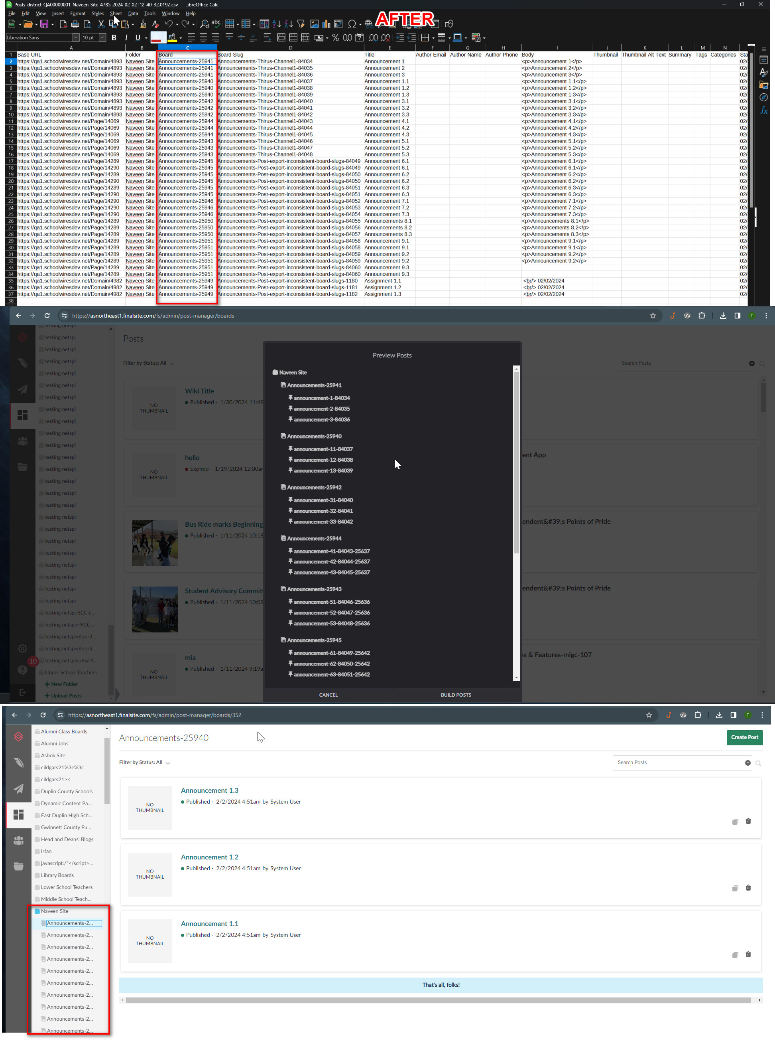Reload page in the middle browser window
775x1041 pixels.
click(47, 316)
